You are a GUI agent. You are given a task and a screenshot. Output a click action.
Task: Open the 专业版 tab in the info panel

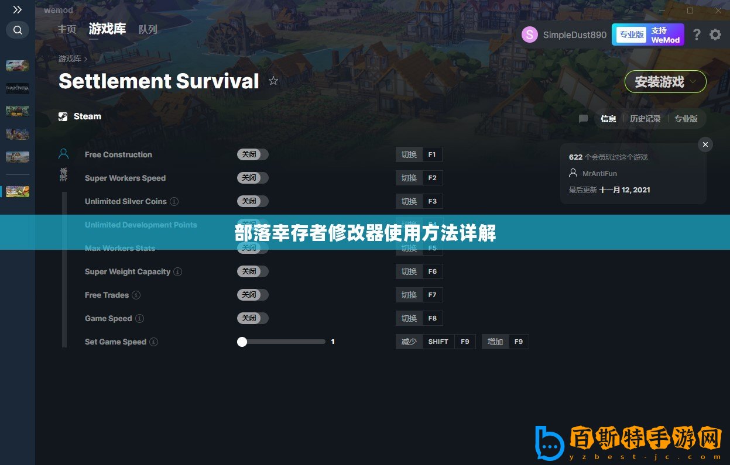686,119
